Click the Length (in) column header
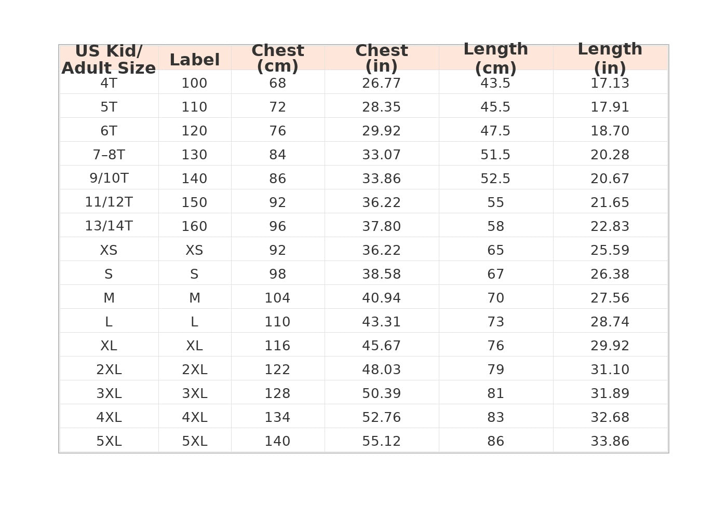 (610, 58)
